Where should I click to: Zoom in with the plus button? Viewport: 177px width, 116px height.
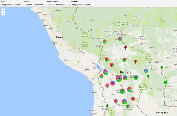pos(3,10)
